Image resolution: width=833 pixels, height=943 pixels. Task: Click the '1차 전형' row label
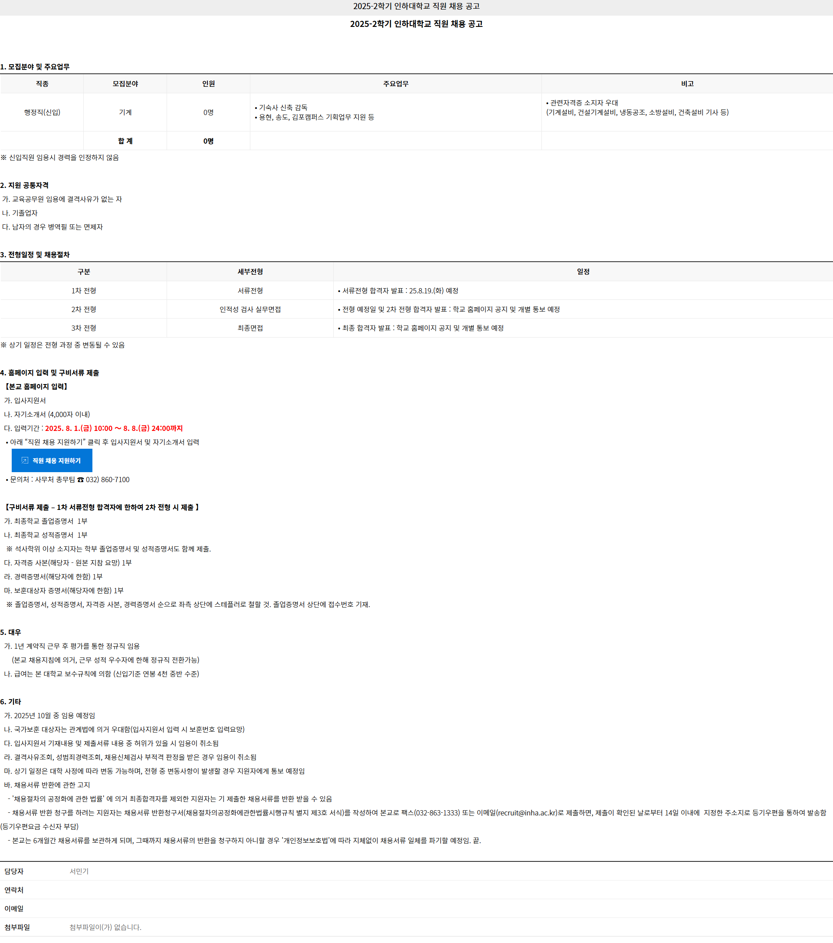[83, 291]
